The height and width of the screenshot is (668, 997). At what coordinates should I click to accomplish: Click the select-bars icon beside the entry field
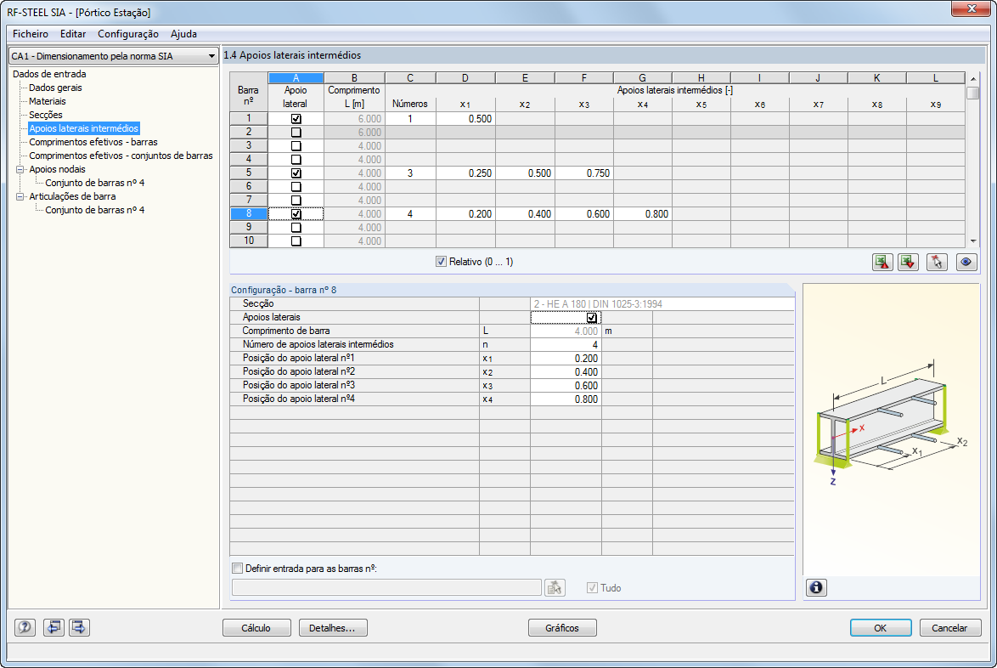[555, 587]
